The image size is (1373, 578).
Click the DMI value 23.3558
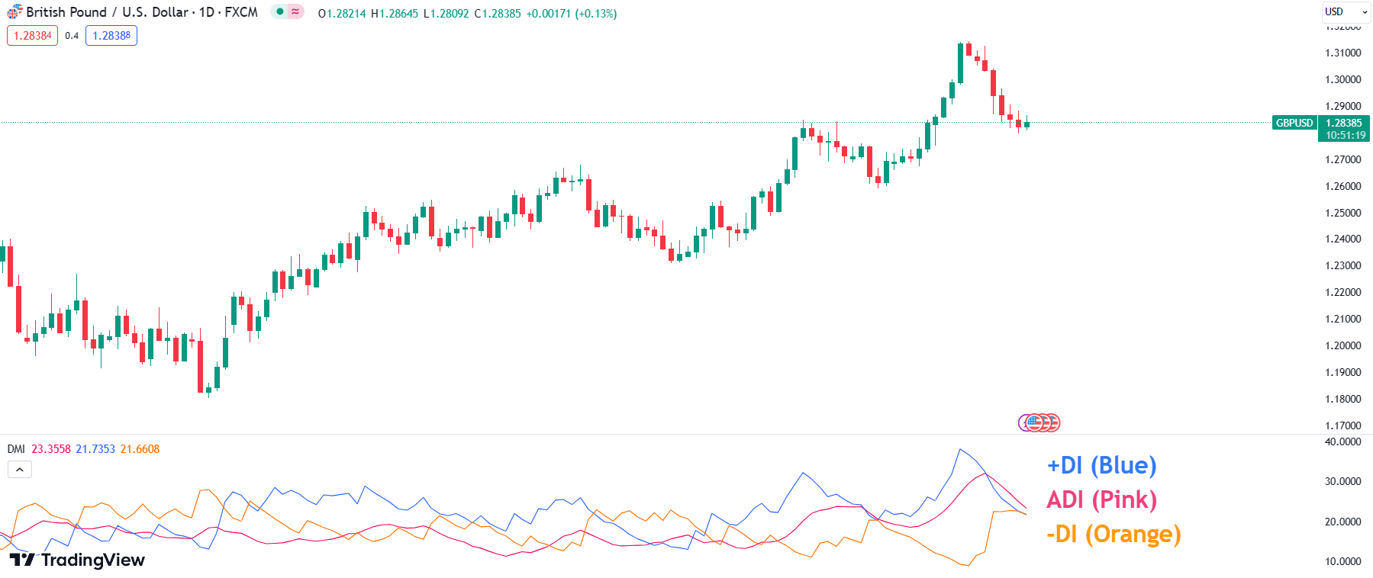51,449
